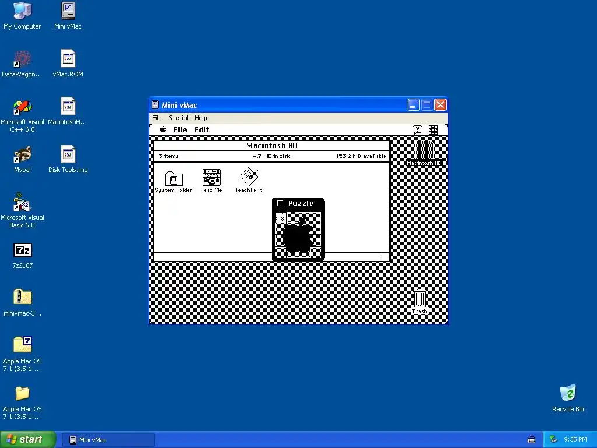Select Microsoft Visual Basic 6.0 shortcut
597x448 pixels.
[x=22, y=211]
